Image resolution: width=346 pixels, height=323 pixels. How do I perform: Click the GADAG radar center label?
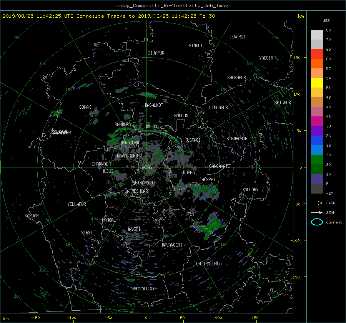click(x=146, y=167)
